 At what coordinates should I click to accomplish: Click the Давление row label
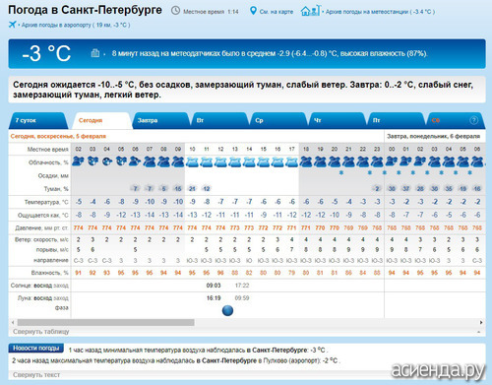[x=41, y=227]
